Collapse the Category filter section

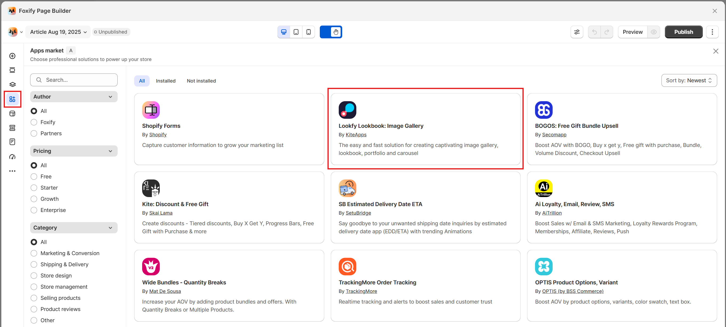click(x=74, y=228)
